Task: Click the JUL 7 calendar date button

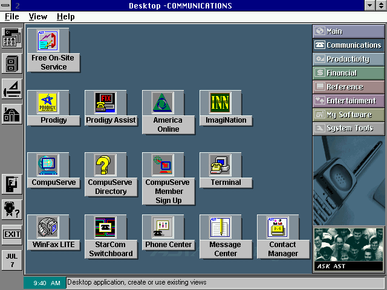Action: point(12,260)
